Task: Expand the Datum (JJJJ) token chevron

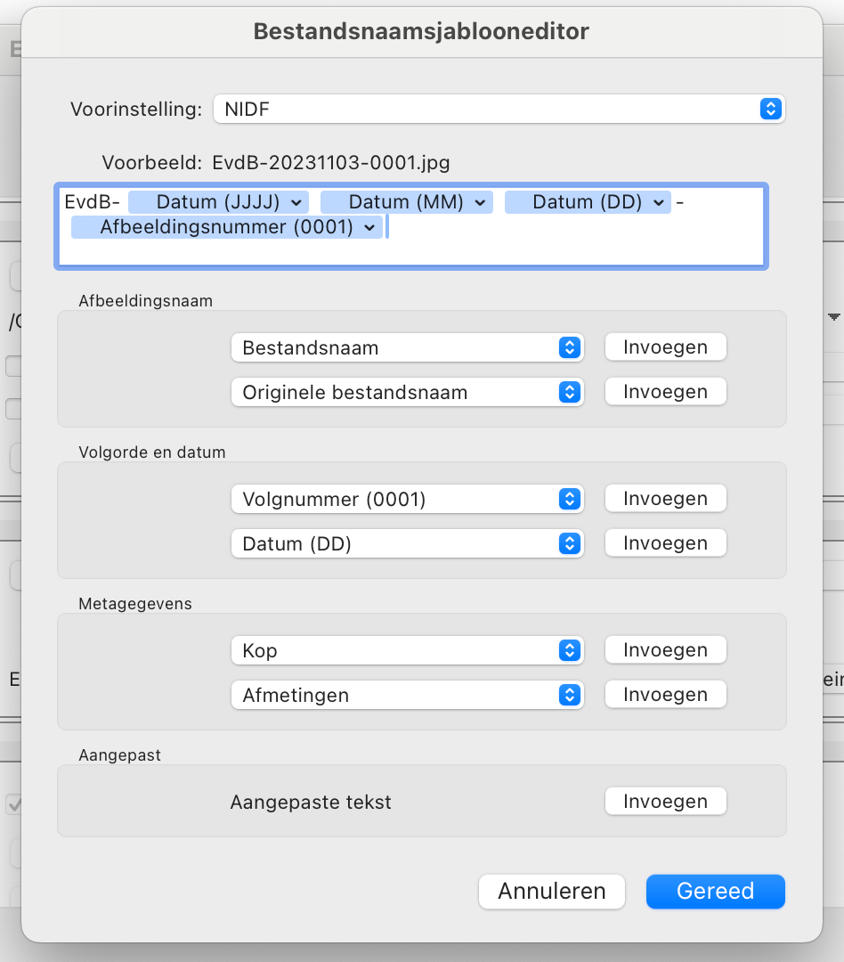Action: click(296, 202)
